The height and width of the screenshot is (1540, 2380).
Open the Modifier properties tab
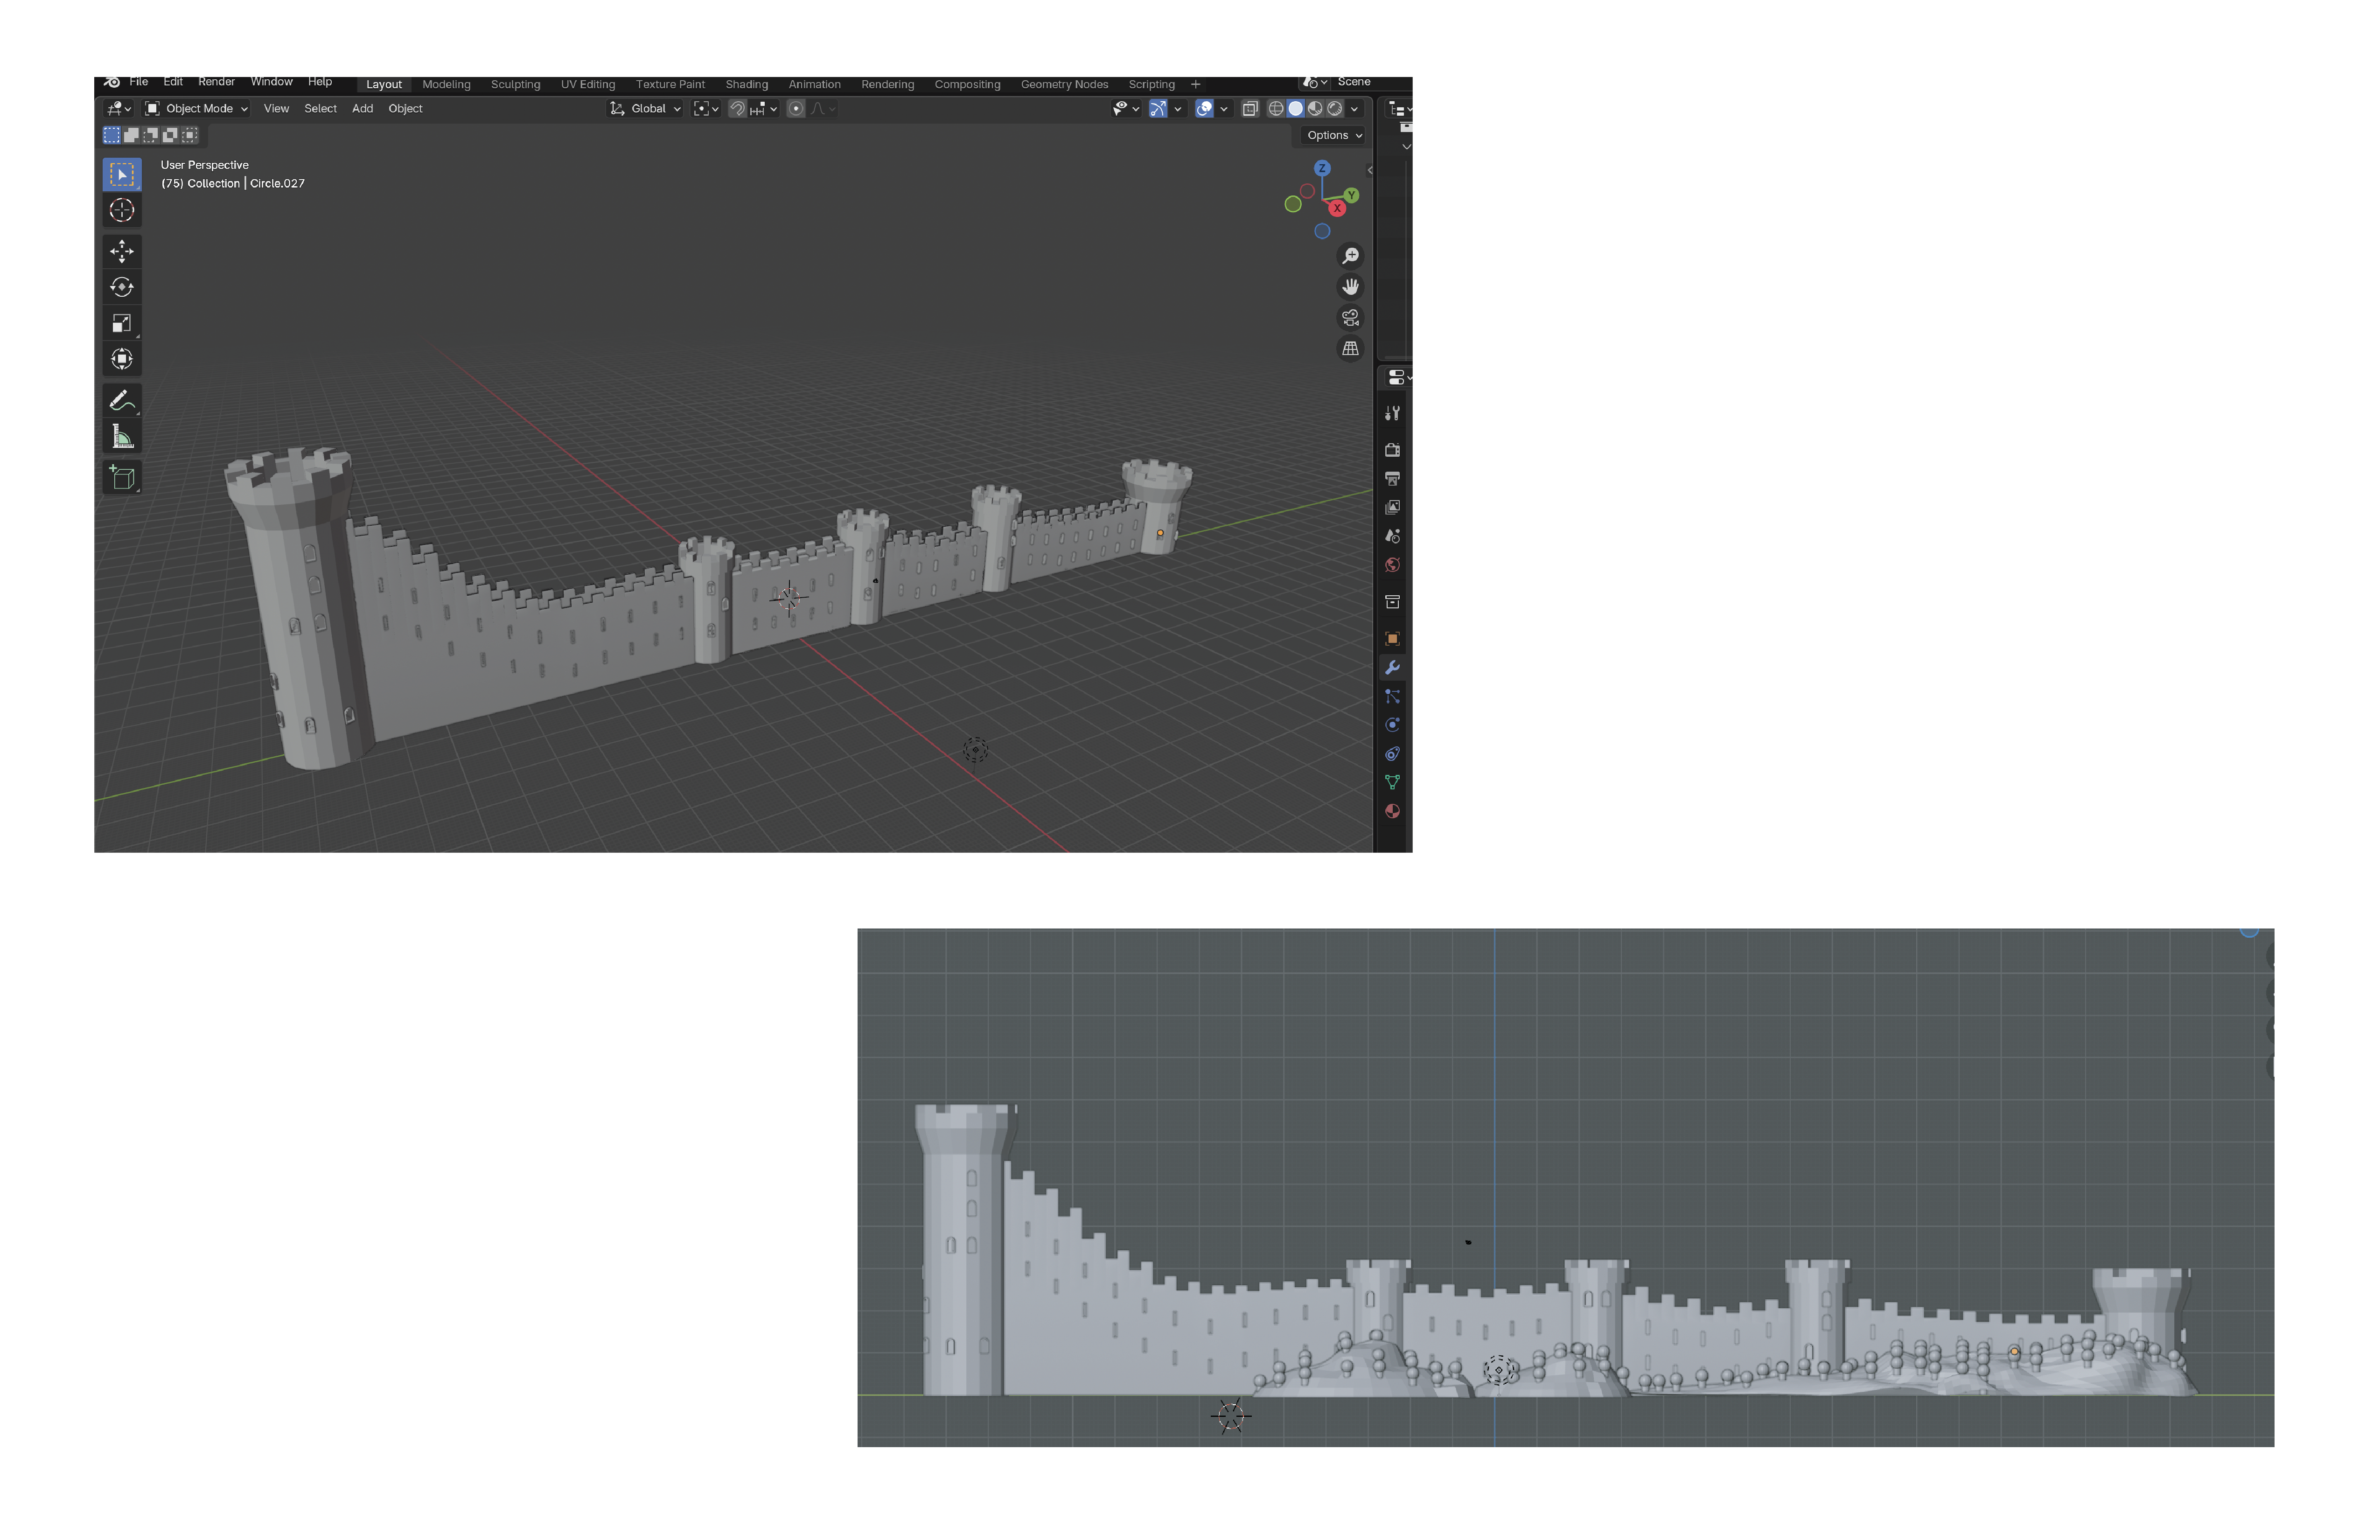click(x=1392, y=667)
